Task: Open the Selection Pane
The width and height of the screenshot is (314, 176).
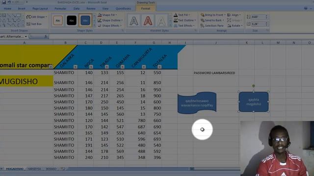Action: [x=212, y=26]
